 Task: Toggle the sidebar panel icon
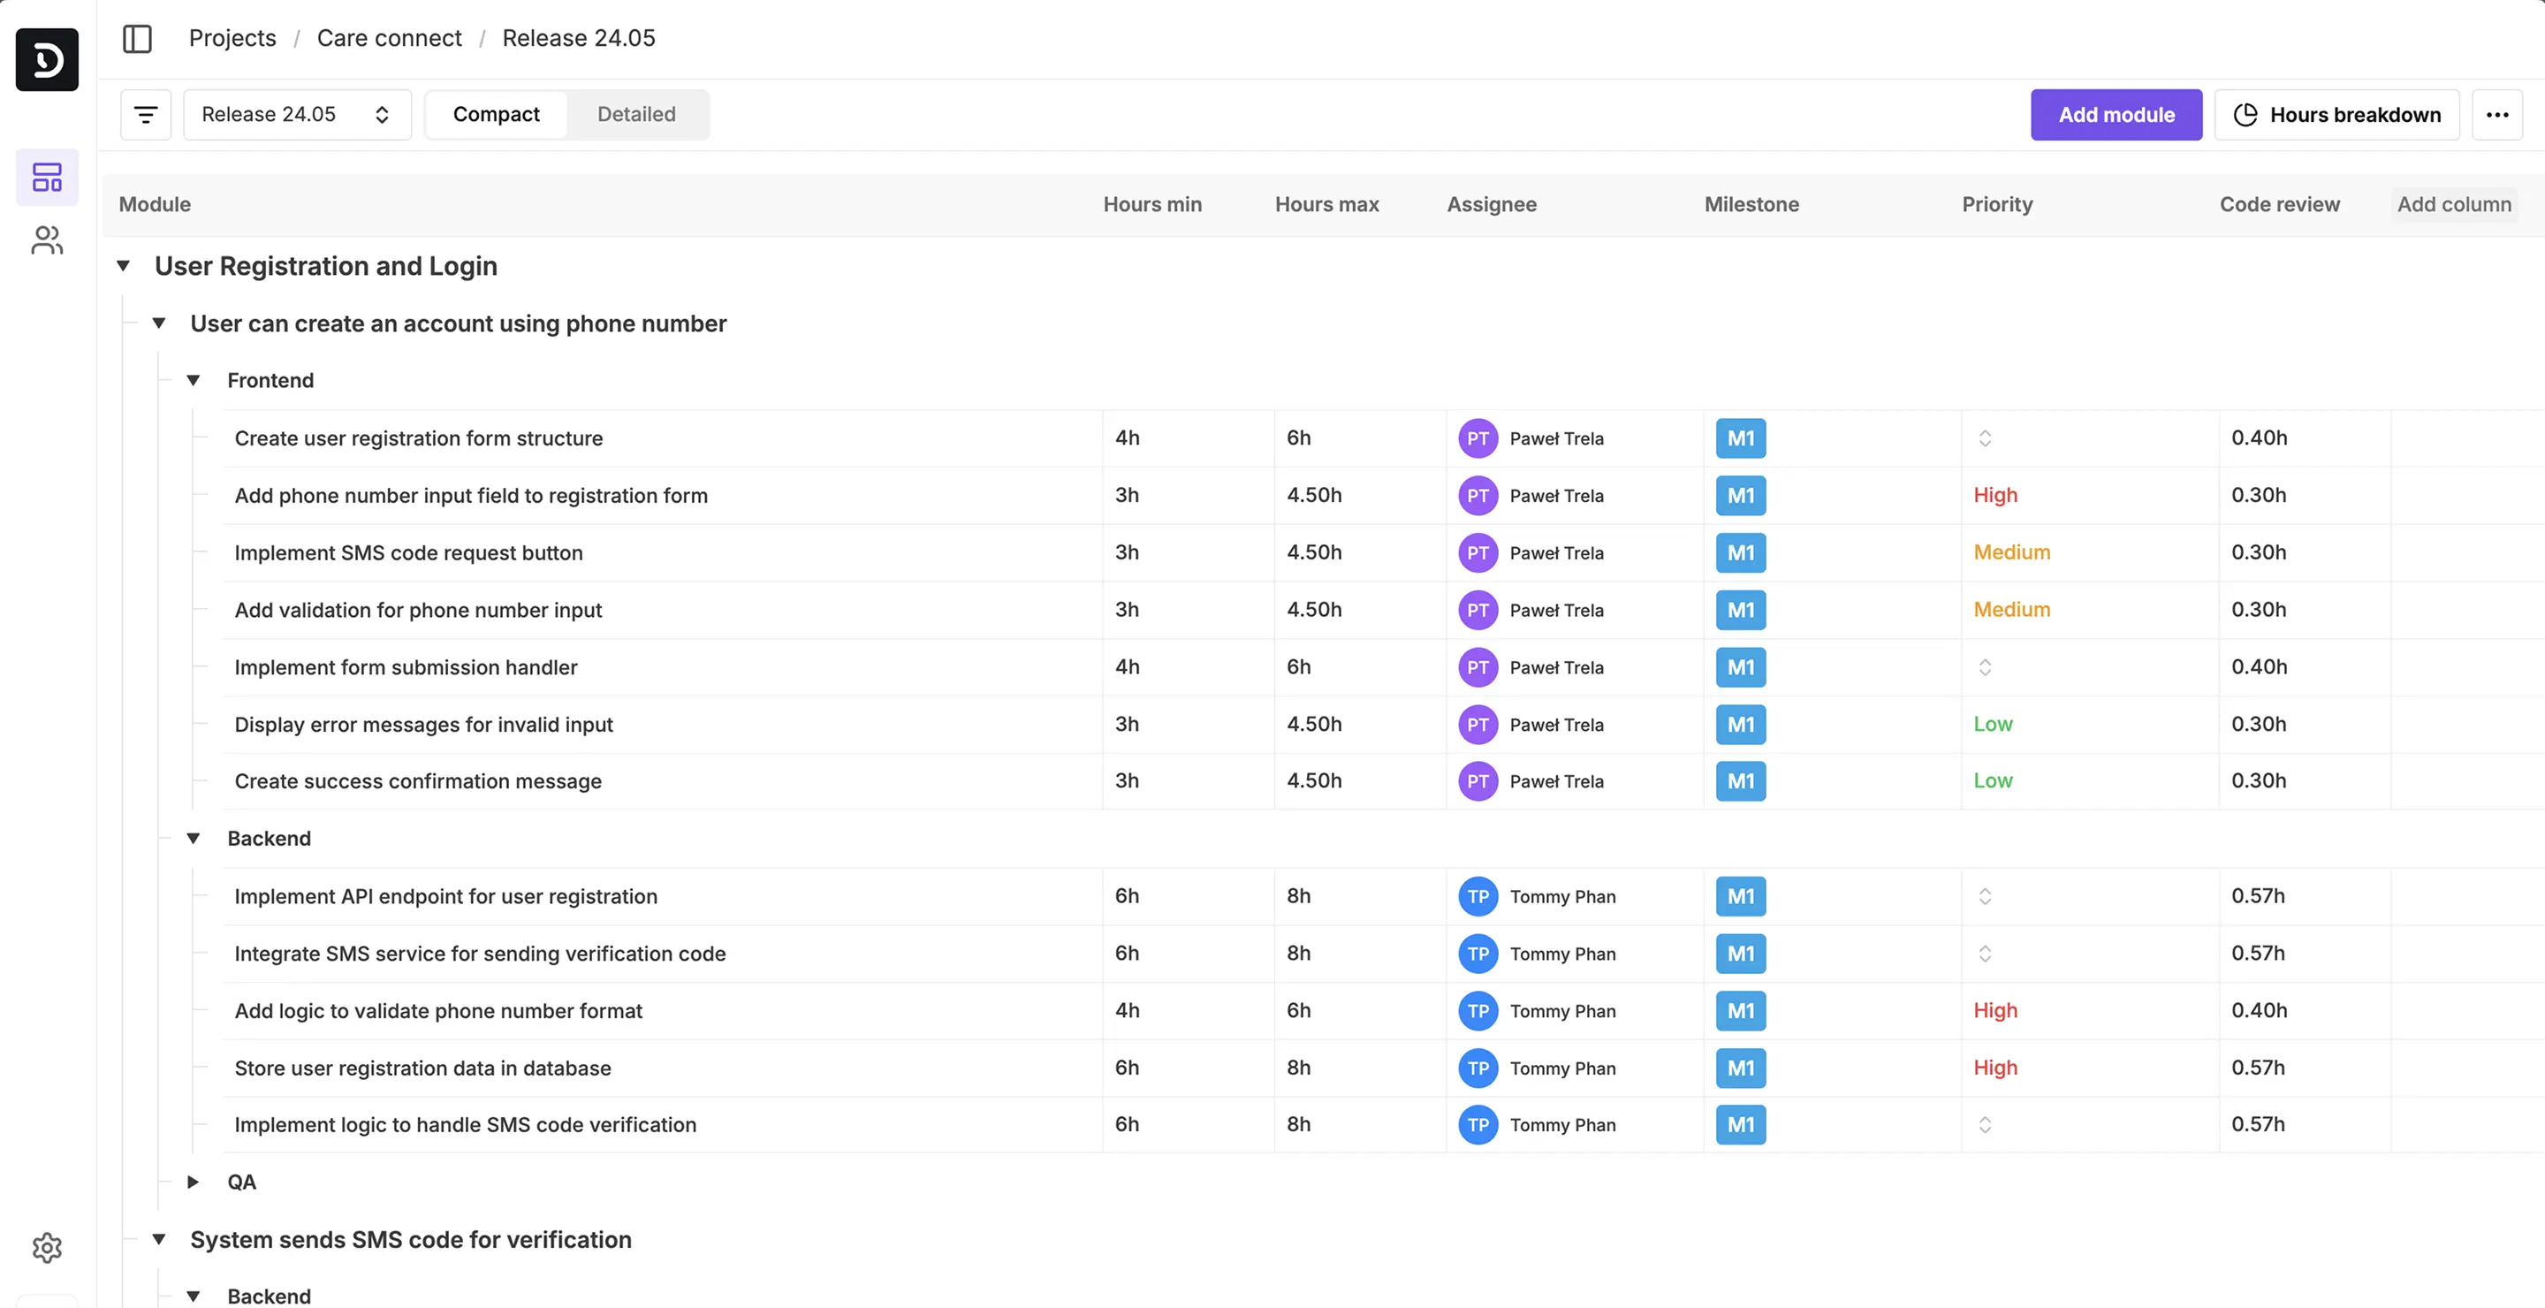(x=137, y=39)
